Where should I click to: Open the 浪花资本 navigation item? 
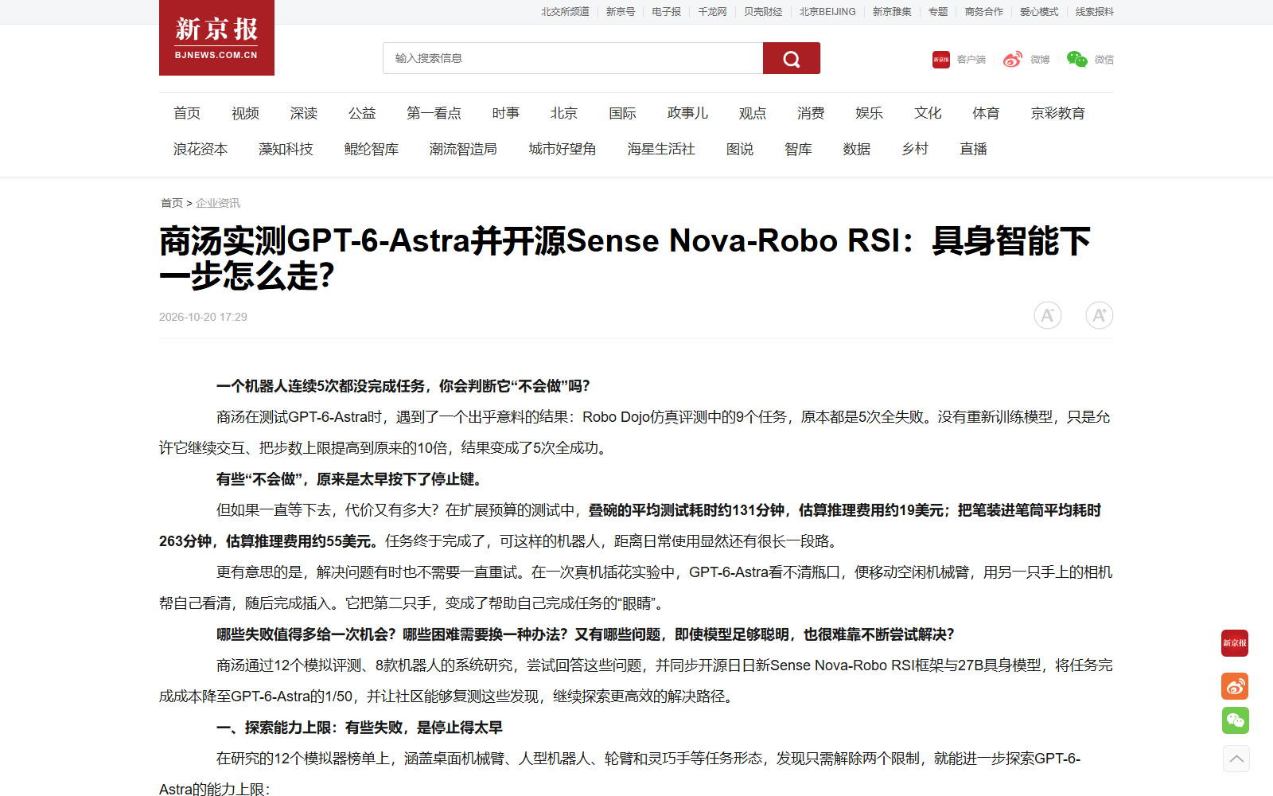tap(200, 149)
